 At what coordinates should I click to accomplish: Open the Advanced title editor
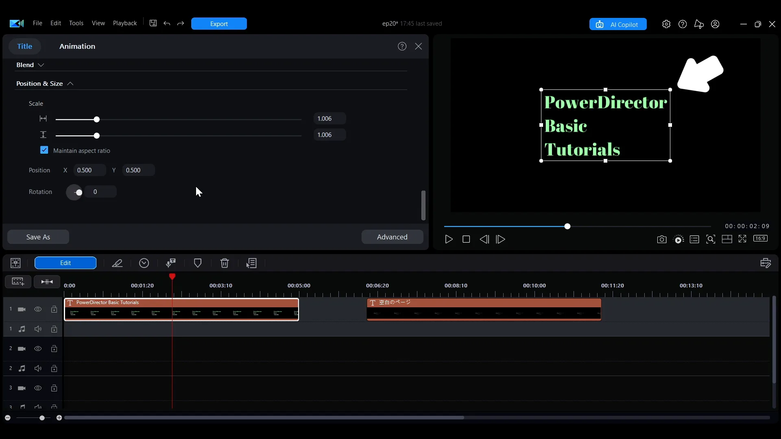392,237
